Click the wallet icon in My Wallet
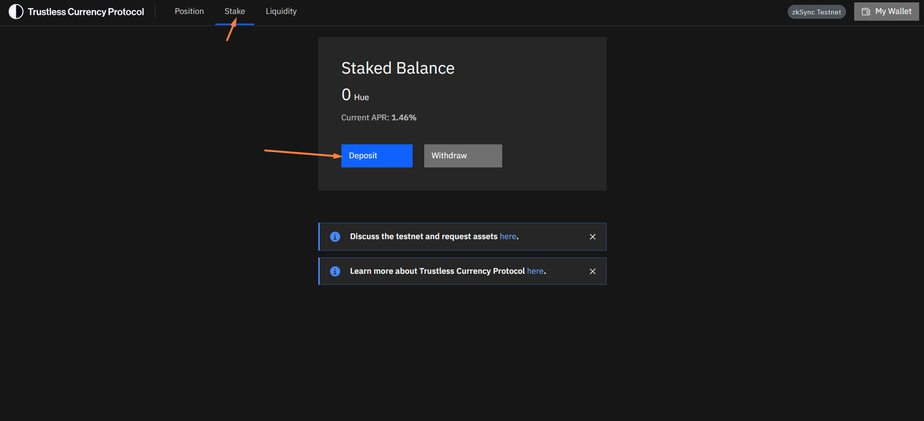924x421 pixels. tap(866, 12)
